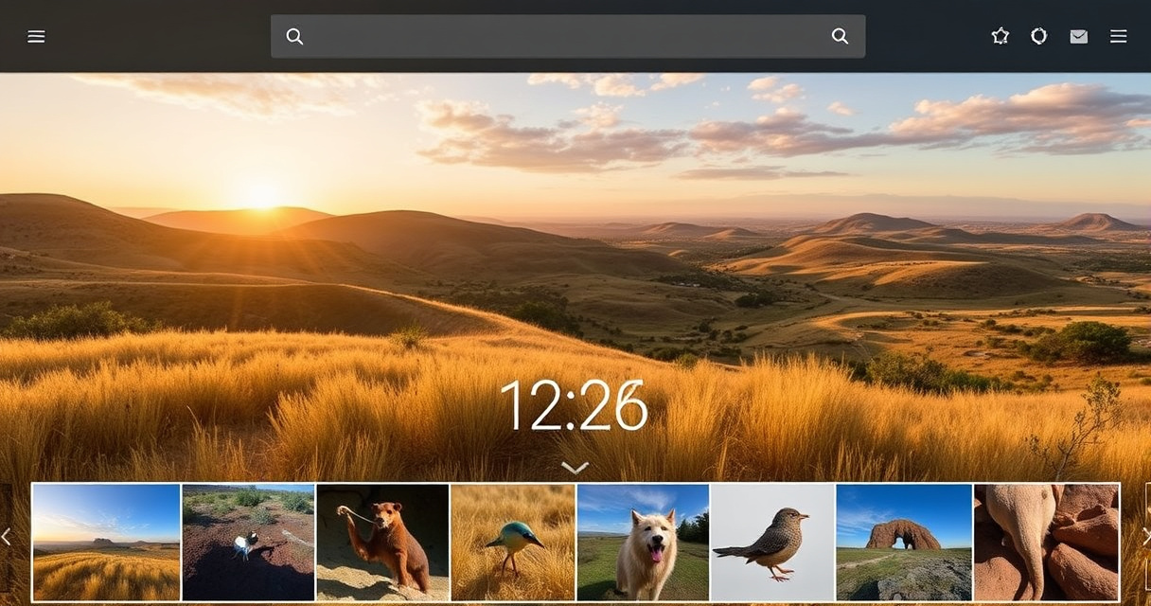1151x606 pixels.
Task: Select the brown sparrow on white background thumbnail
Action: [x=772, y=542]
